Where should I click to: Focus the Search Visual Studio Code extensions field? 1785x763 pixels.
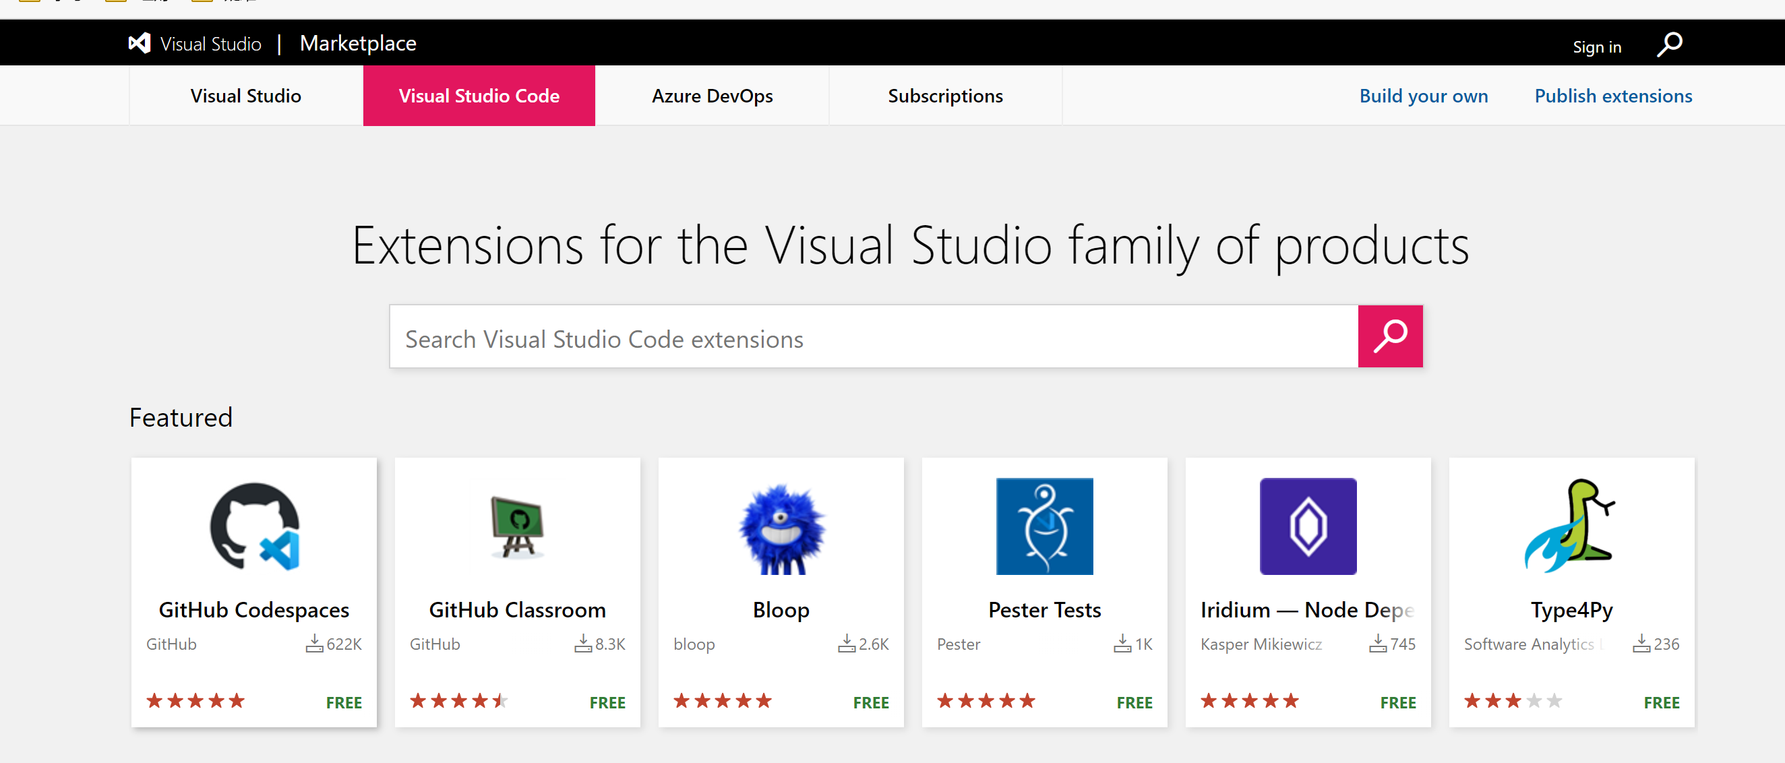(873, 338)
